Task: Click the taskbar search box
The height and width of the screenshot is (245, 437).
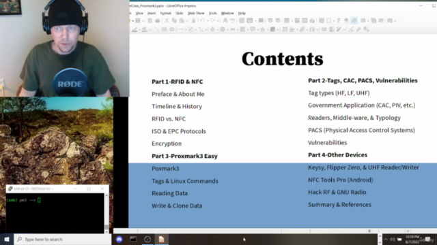Action: [x=62, y=239]
